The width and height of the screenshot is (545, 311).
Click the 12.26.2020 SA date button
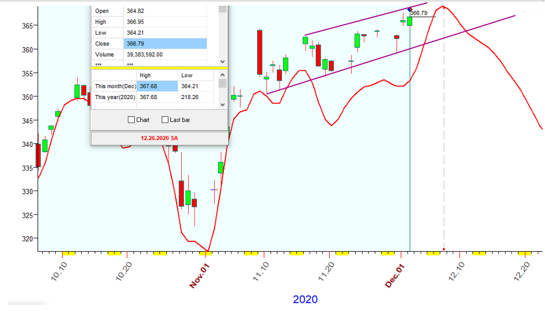159,138
